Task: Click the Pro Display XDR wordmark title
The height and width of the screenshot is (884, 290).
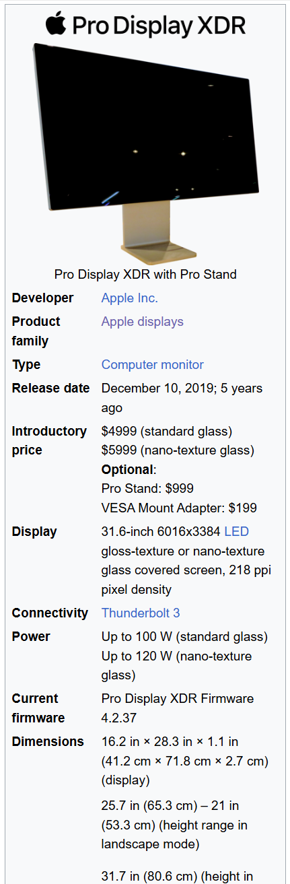Action: click(159, 26)
